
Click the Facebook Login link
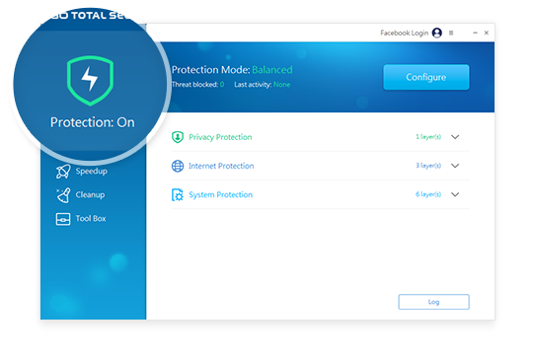404,33
